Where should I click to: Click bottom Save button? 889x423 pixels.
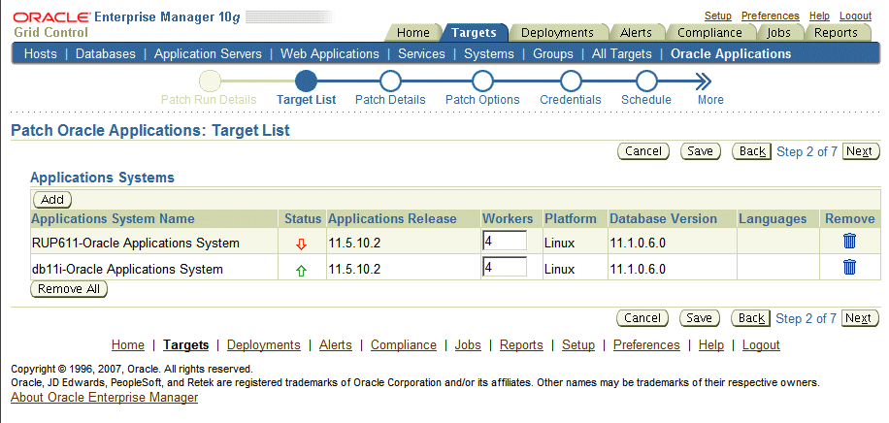pos(699,318)
